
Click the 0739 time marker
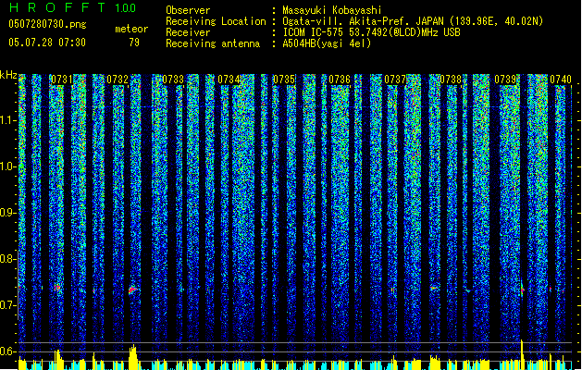pyautogui.click(x=505, y=80)
